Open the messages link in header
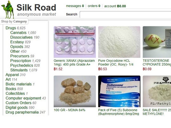The width and height of the screenshot is (171, 128). 75,6
